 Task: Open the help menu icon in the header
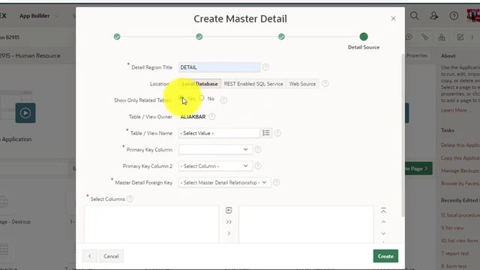pyautogui.click(x=454, y=16)
